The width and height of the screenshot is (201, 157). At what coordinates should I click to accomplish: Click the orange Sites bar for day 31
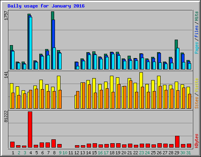pos(190,101)
